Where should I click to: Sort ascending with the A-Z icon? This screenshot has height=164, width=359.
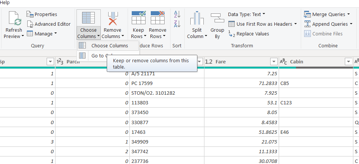tap(177, 14)
